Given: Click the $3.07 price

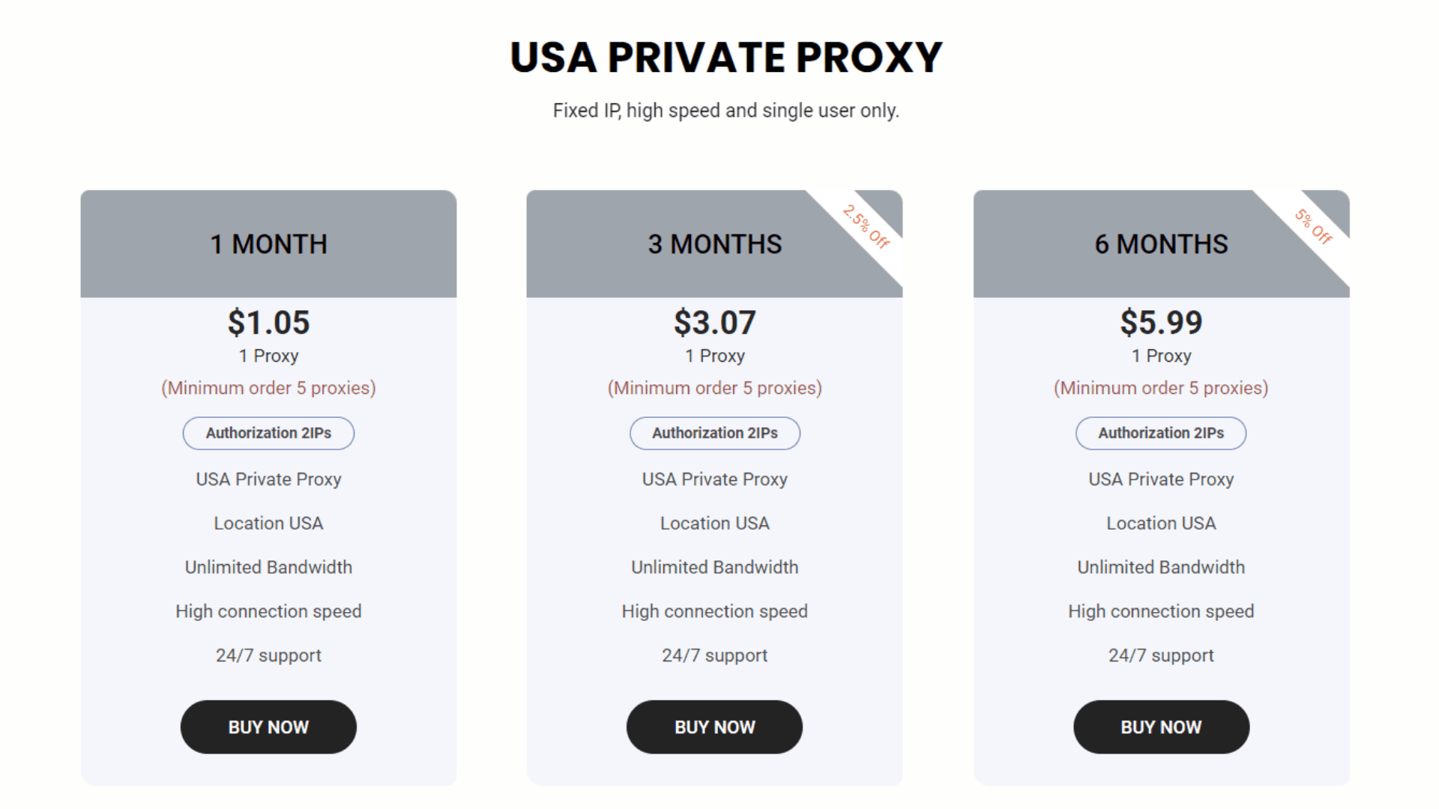Looking at the screenshot, I should tap(714, 322).
